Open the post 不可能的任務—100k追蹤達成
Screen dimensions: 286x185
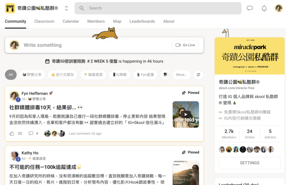pyautogui.click(x=45, y=167)
